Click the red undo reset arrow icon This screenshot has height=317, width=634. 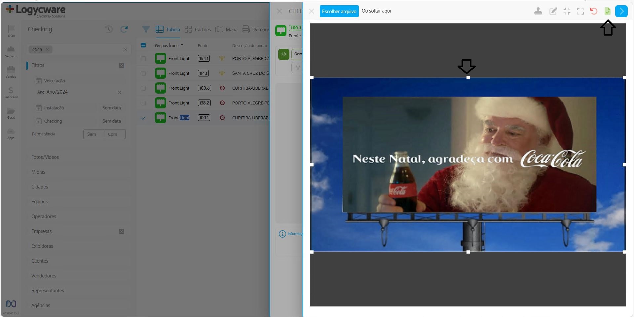point(594,11)
